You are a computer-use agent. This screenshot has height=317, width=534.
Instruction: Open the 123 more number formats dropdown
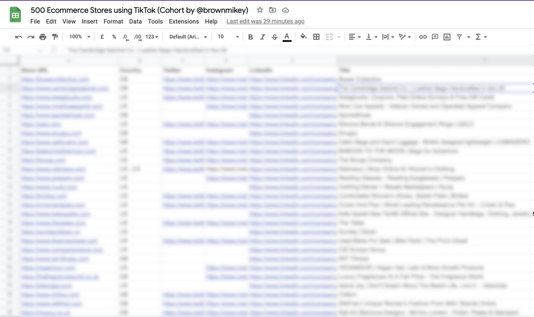[x=152, y=37]
